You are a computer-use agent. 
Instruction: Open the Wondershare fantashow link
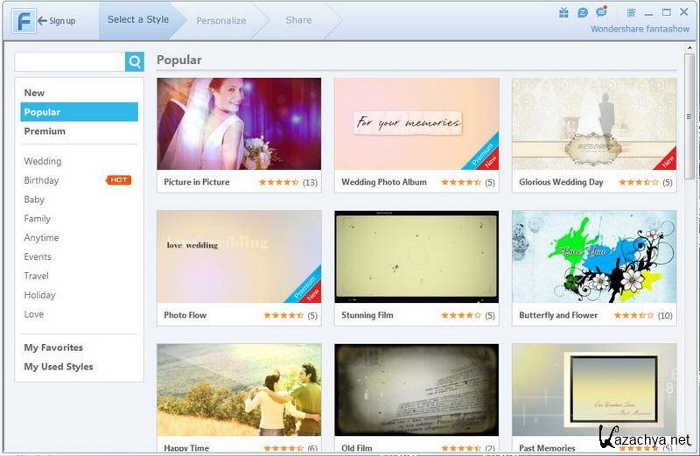(639, 29)
